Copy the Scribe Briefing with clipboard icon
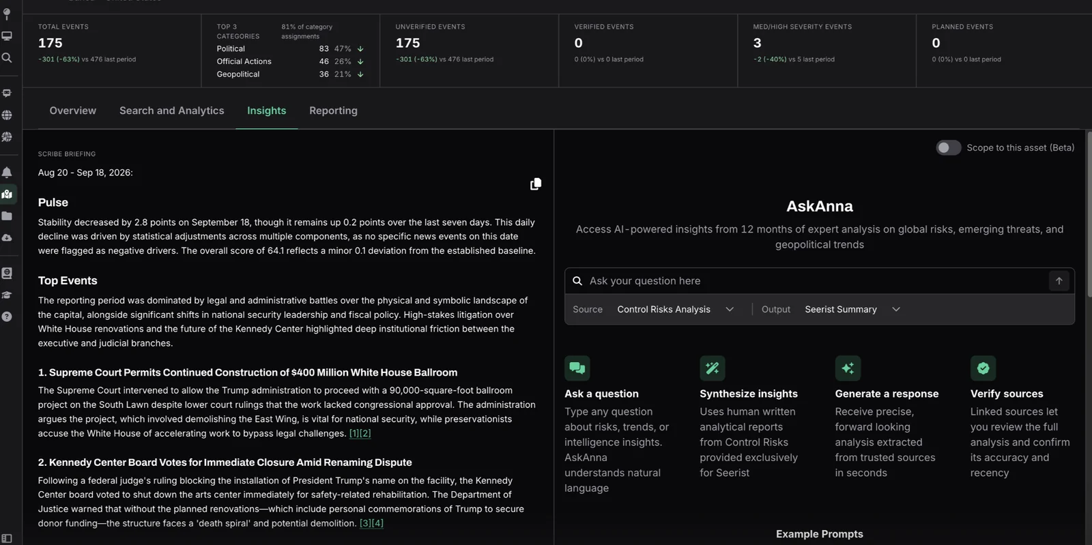The width and height of the screenshot is (1092, 545). [x=536, y=184]
